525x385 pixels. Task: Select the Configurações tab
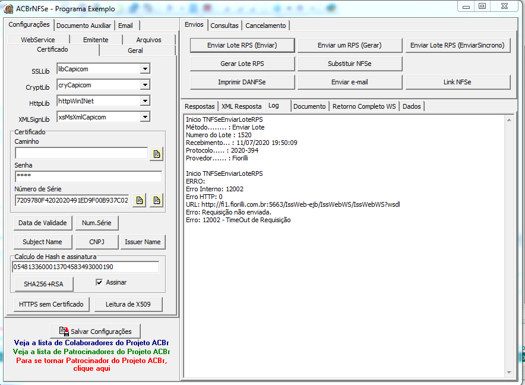pyautogui.click(x=29, y=24)
